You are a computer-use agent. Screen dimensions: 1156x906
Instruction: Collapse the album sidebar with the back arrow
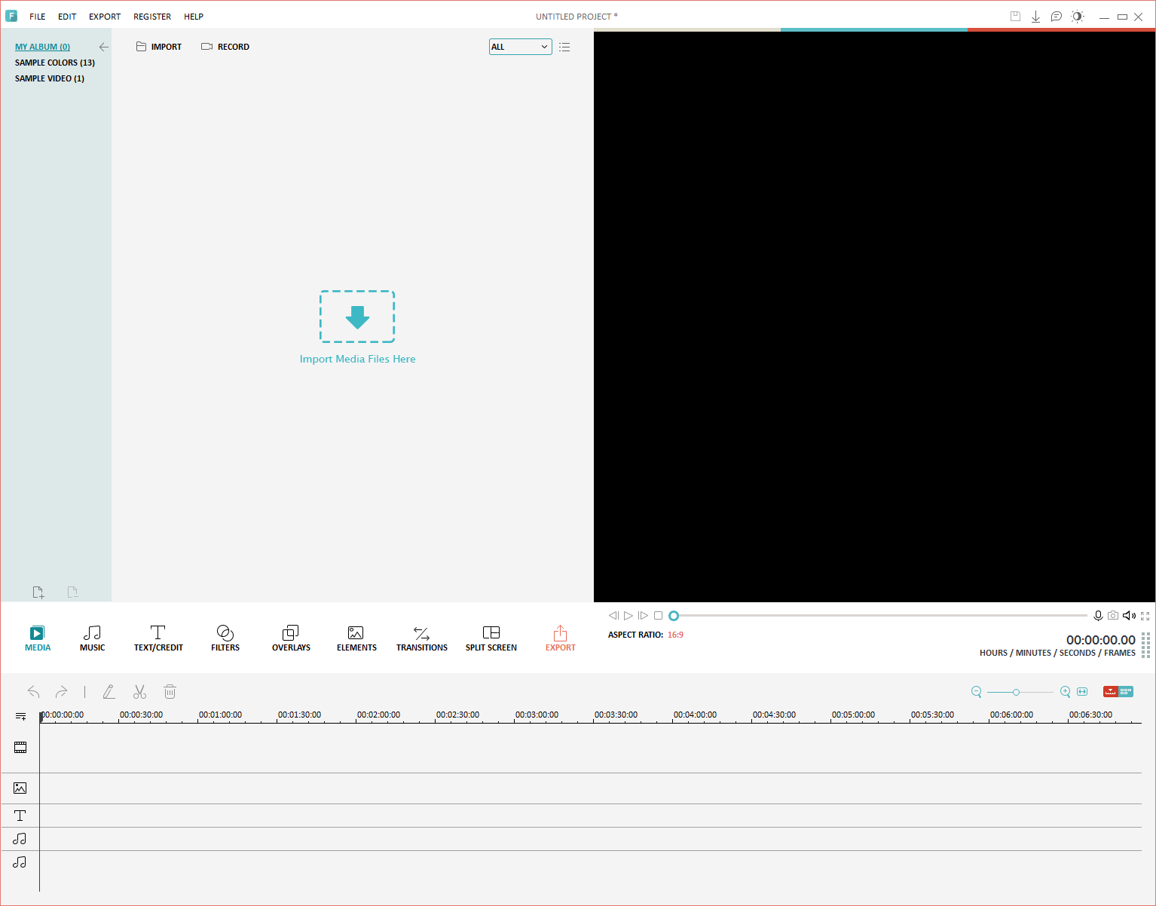click(x=104, y=47)
